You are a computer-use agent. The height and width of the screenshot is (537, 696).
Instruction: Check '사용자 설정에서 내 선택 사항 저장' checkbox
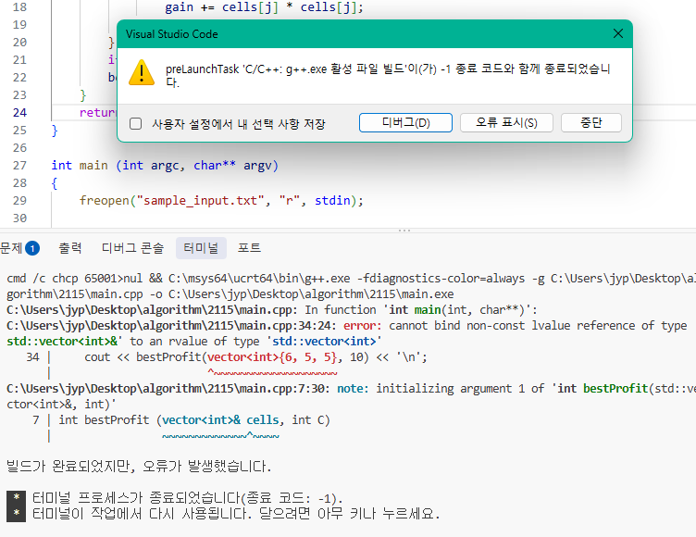(x=135, y=123)
